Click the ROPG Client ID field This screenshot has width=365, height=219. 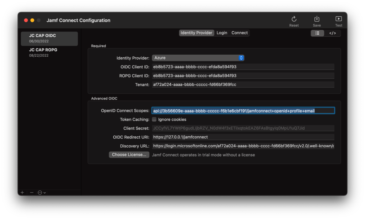tap(243, 75)
